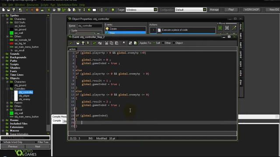280x157 pixels.
Task: Switch to the draw actions tab
Action: (x=241, y=82)
